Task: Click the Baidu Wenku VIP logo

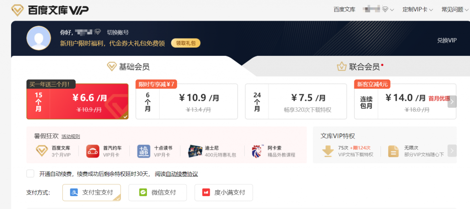Action: pos(50,10)
